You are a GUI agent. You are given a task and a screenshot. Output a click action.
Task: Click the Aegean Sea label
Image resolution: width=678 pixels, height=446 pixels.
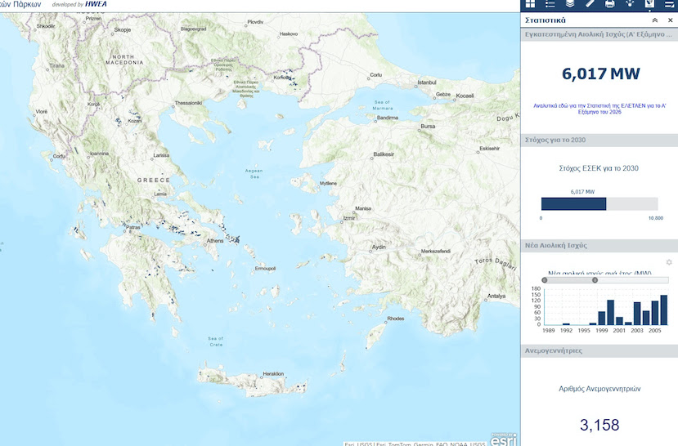pos(254,173)
